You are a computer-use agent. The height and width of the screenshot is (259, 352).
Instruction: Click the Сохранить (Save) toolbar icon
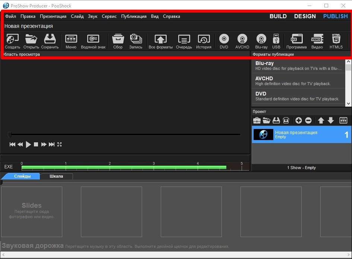50,41
